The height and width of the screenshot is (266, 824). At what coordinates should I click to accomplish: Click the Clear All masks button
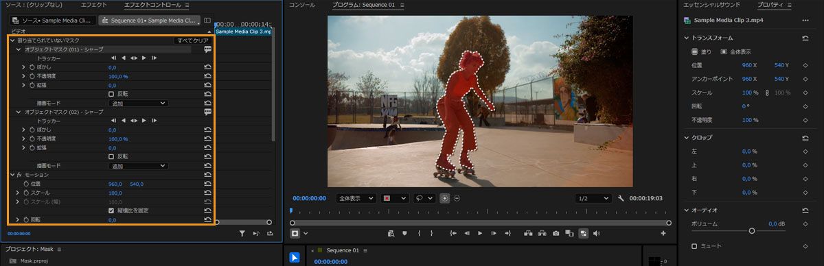pyautogui.click(x=192, y=40)
